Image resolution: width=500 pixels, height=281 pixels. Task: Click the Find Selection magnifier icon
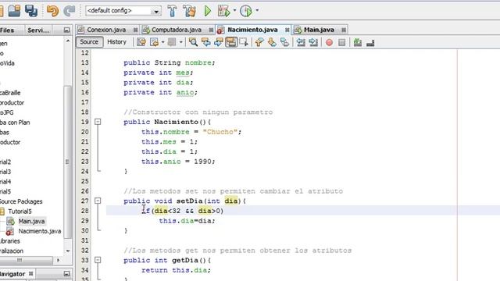pos(193,42)
